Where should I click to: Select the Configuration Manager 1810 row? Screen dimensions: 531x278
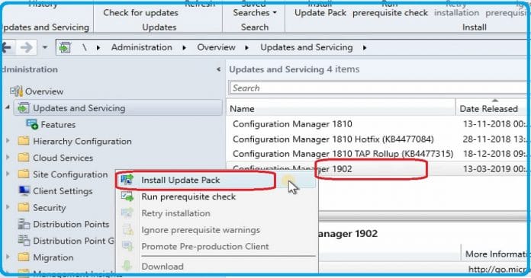(378, 124)
